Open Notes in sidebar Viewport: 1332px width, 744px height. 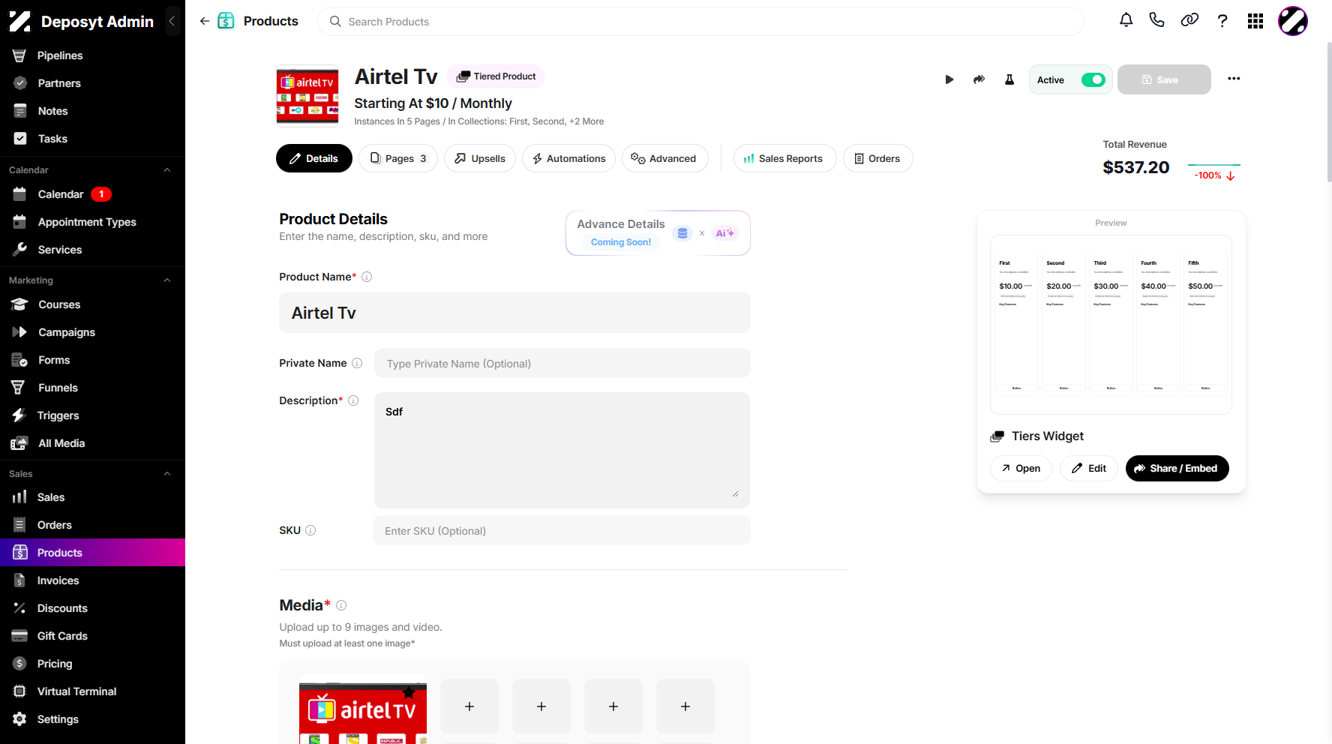(x=92, y=111)
